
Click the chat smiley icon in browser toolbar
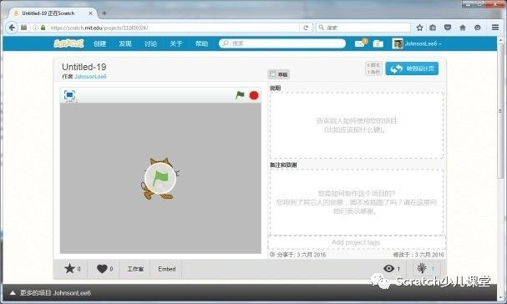coord(478,28)
